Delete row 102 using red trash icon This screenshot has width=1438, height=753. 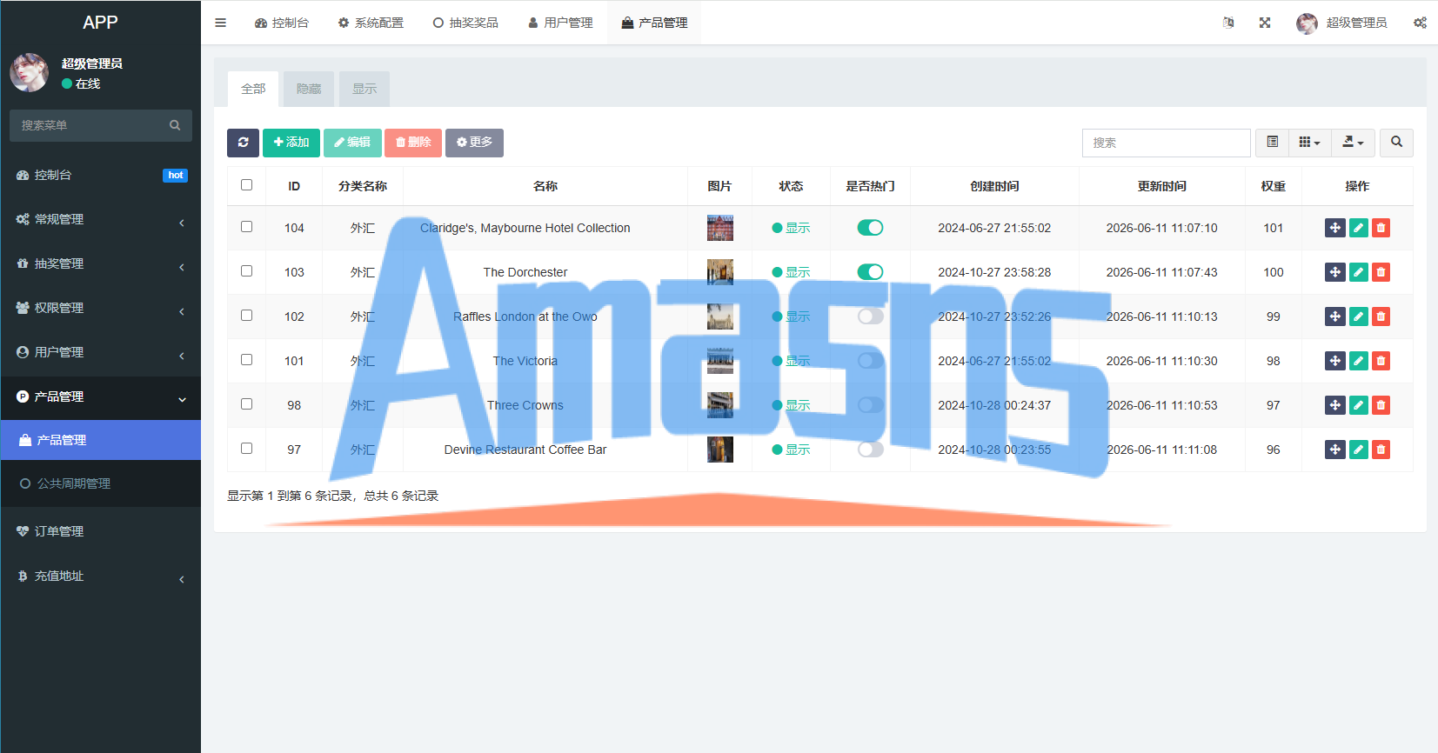(x=1381, y=317)
